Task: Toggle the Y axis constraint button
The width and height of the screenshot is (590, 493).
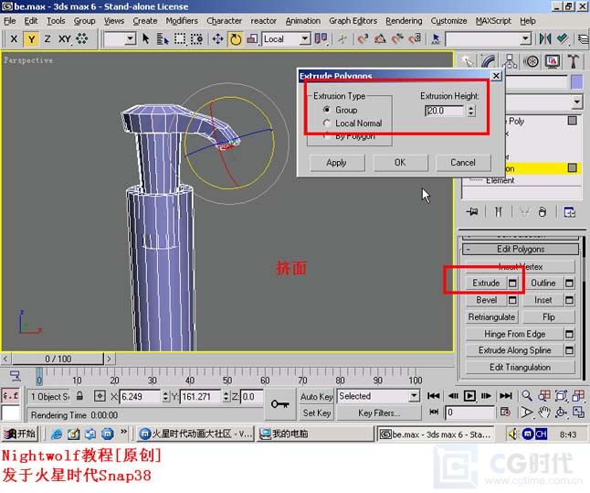Action: click(x=31, y=38)
